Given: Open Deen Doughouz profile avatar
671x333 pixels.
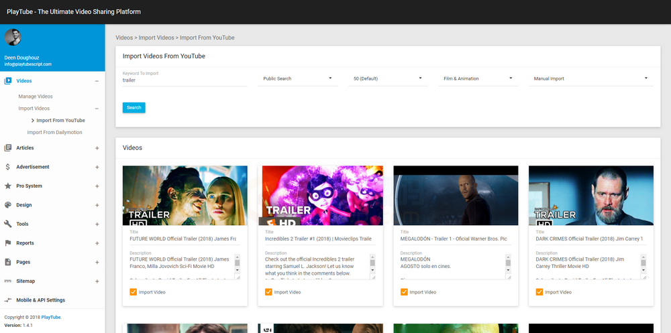Looking at the screenshot, I should [x=13, y=38].
